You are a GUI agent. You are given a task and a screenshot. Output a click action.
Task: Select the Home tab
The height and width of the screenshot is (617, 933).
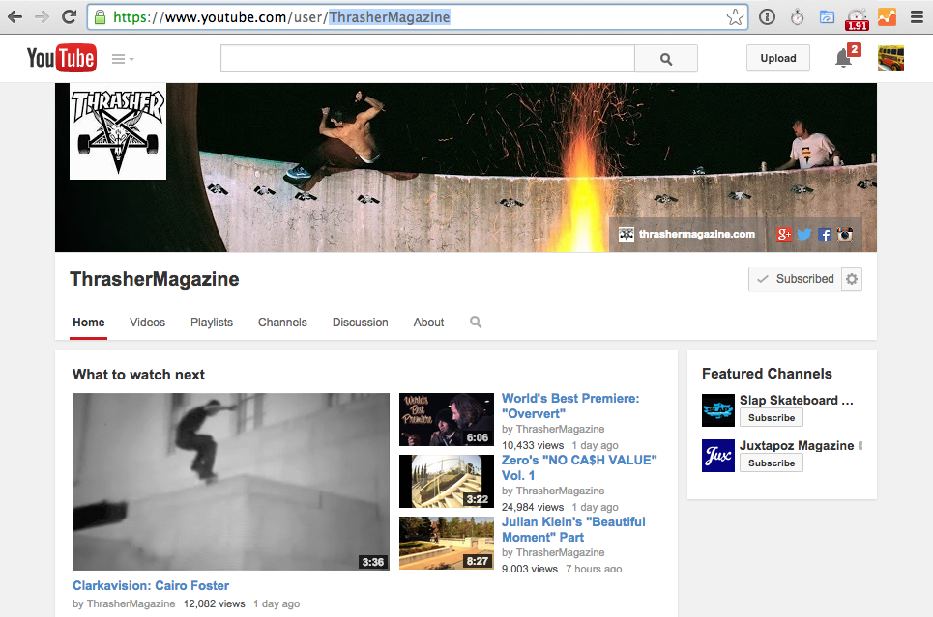89,323
